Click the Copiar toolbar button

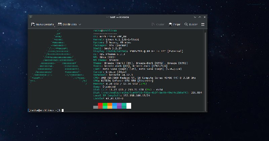pos(158,25)
